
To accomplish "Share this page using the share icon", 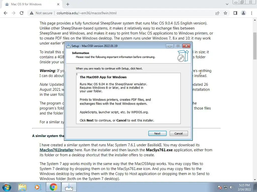I will coord(217,13).
